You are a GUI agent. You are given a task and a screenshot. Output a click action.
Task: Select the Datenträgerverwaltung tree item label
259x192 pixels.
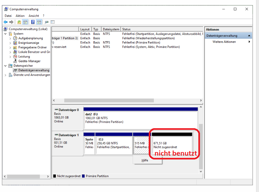(x=34, y=70)
